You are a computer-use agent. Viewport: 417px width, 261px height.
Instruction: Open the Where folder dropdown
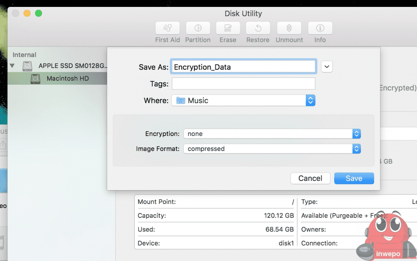coord(243,101)
